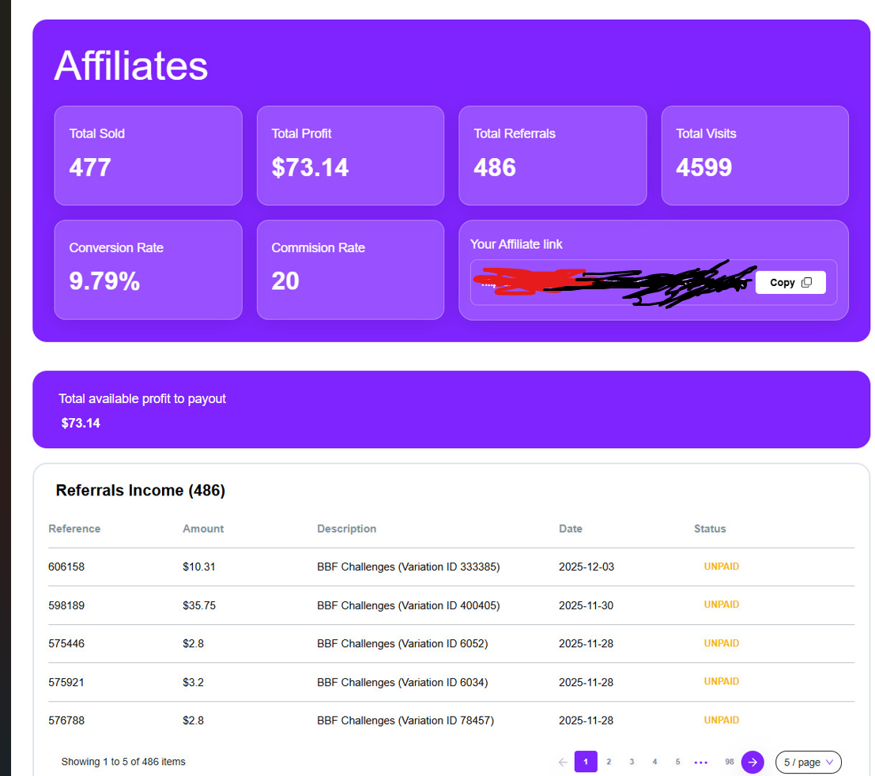Select page 1 in pagination
Image resolution: width=875 pixels, height=776 pixels.
[586, 762]
